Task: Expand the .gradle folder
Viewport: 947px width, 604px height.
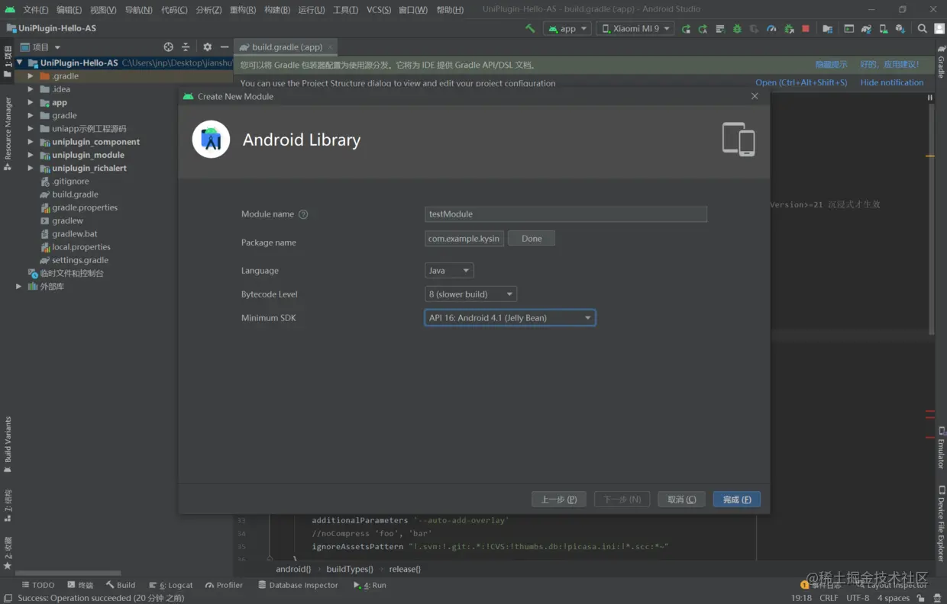Action: coord(31,76)
